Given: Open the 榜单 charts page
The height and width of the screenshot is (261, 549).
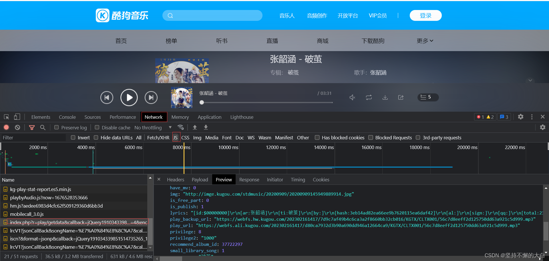Looking at the screenshot, I should point(171,41).
